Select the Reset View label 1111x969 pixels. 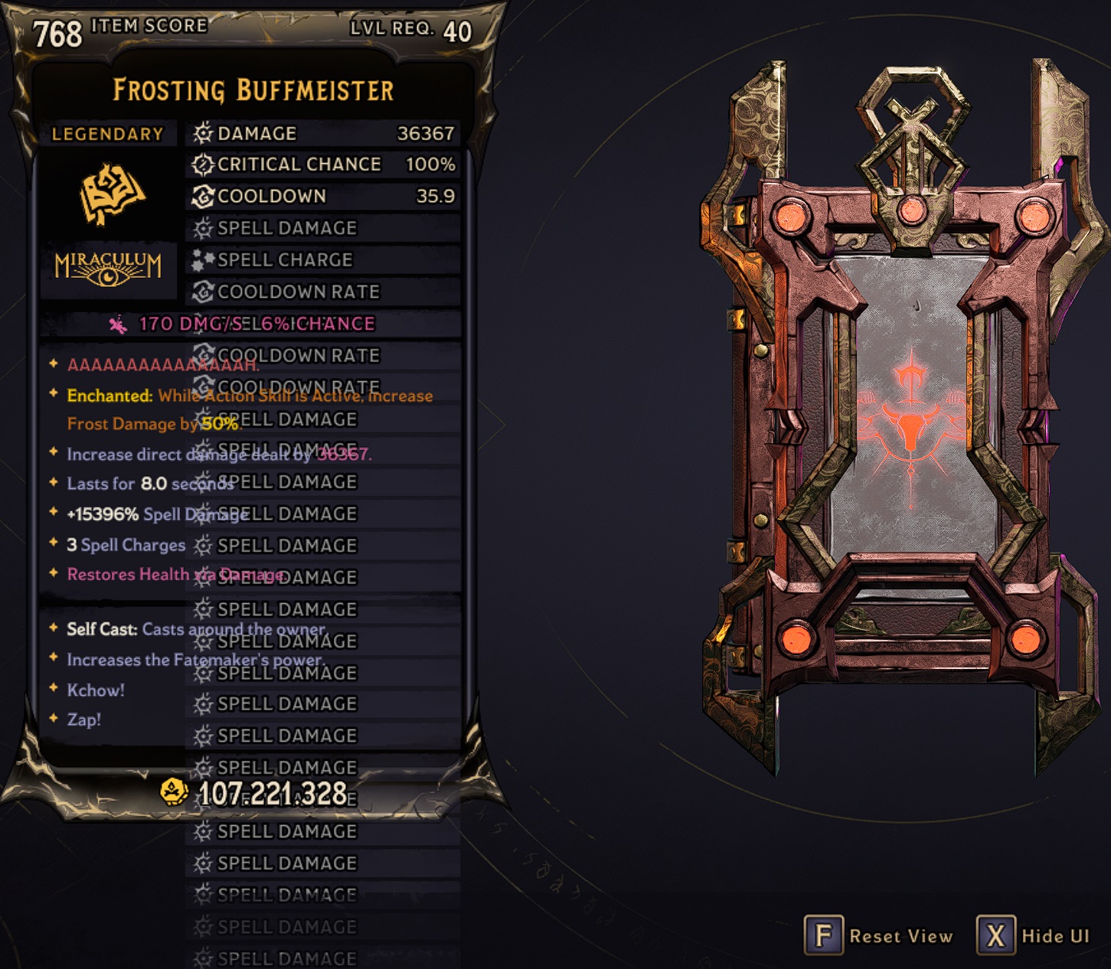(x=901, y=936)
